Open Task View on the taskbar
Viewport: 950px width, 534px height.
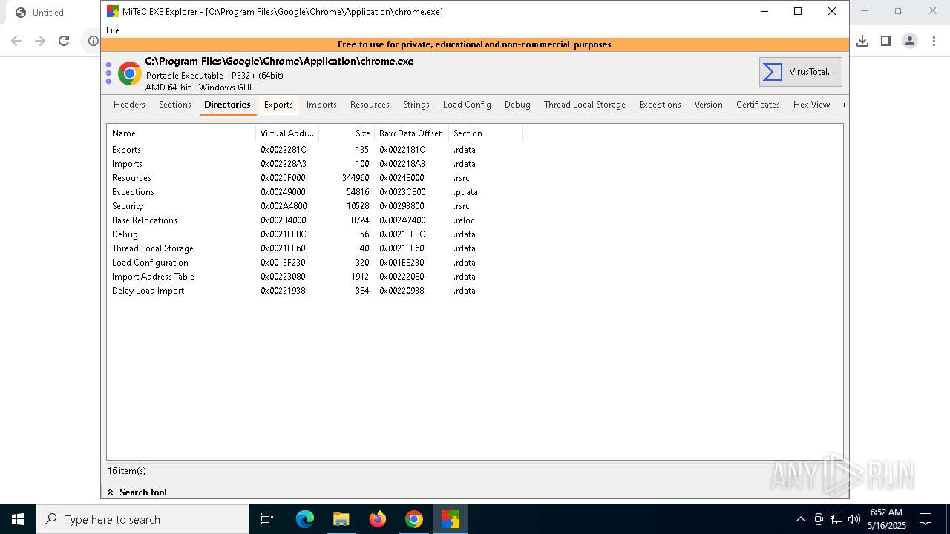pos(267,519)
